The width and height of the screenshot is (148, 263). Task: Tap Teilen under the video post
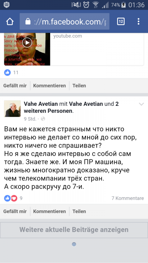pos(79,86)
